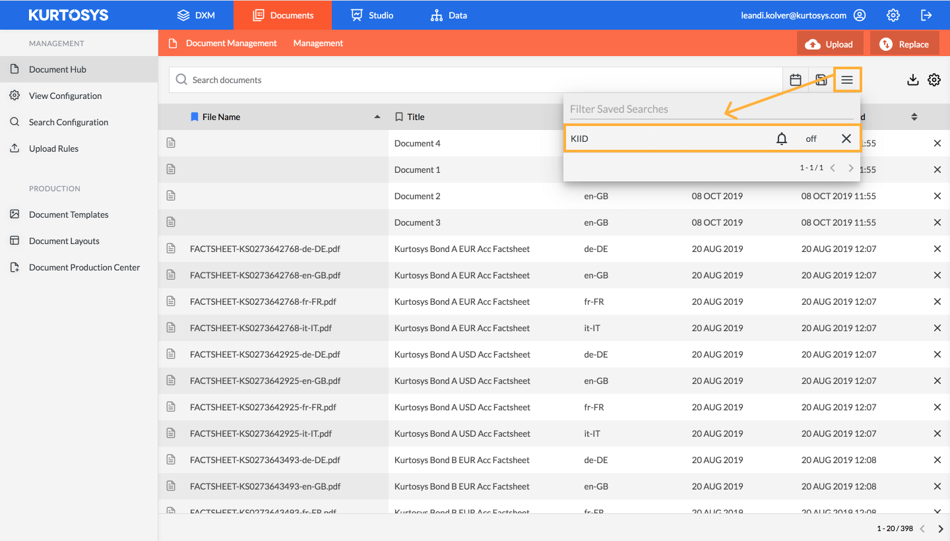Delete the Document 3 row
The image size is (950, 541).
pyautogui.click(x=937, y=222)
